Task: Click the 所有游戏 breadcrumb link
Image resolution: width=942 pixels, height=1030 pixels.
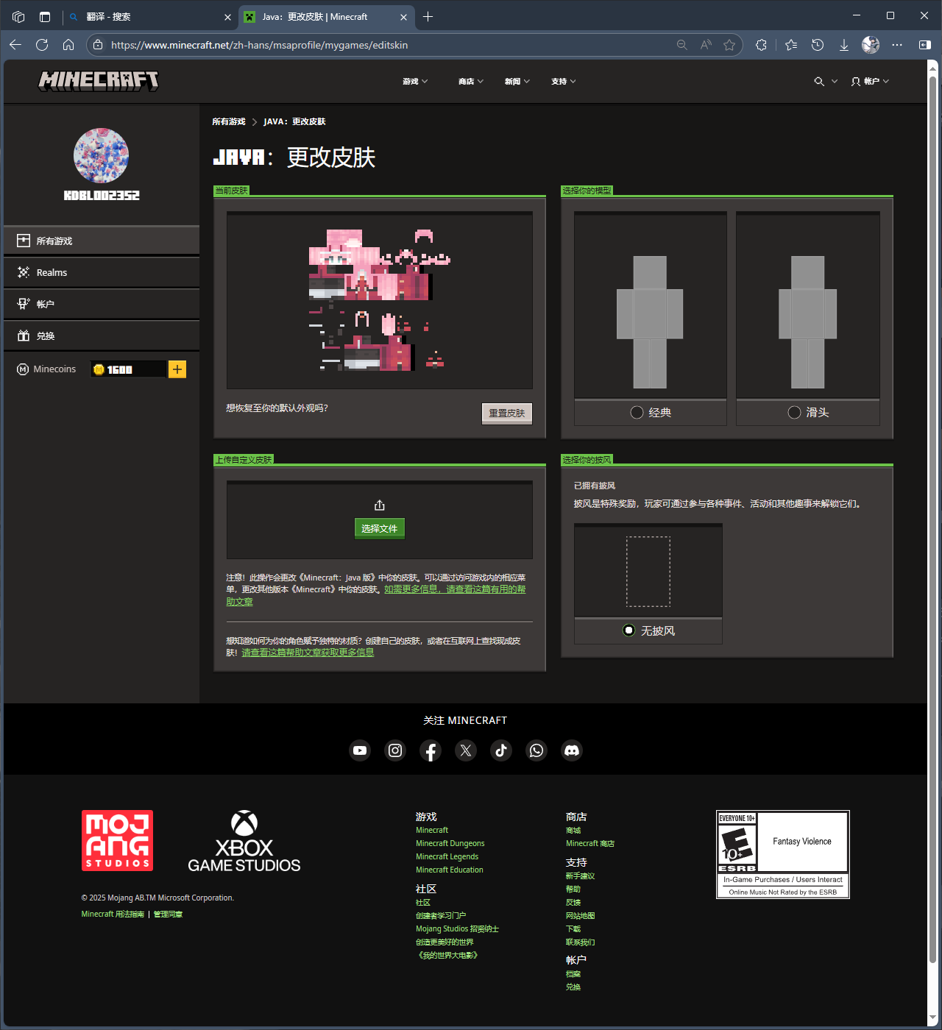Action: [x=229, y=122]
